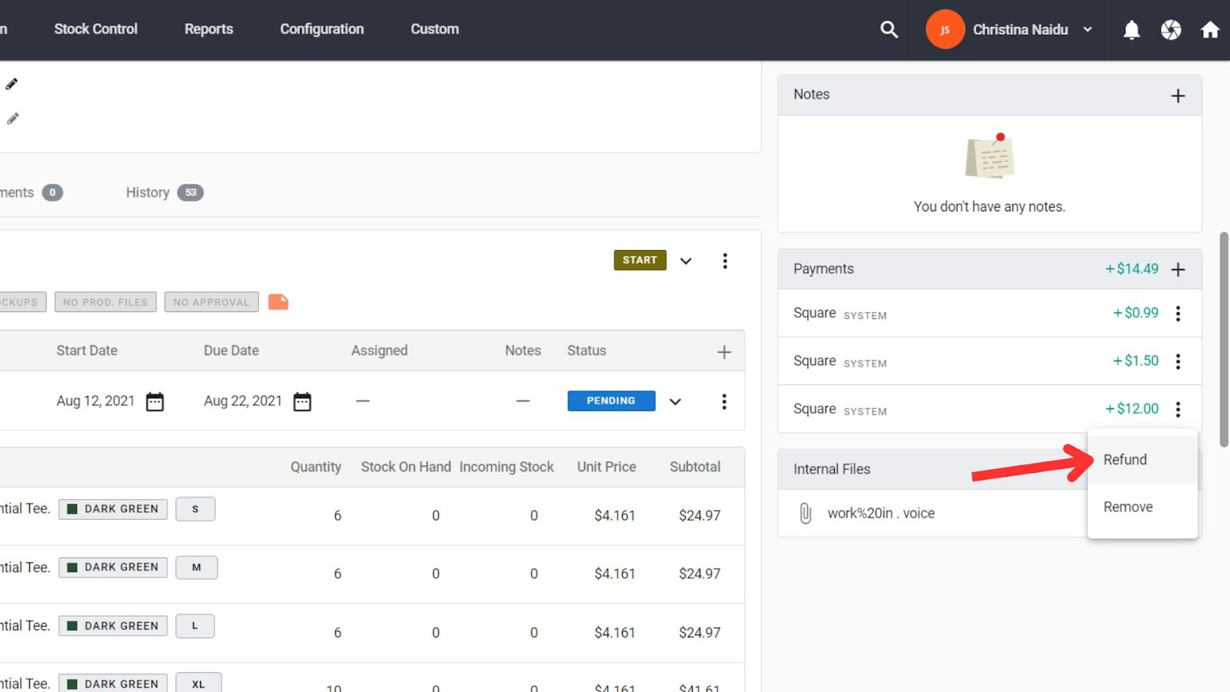Image resolution: width=1230 pixels, height=692 pixels.
Task: Open the Start Date calendar picker
Action: (155, 401)
